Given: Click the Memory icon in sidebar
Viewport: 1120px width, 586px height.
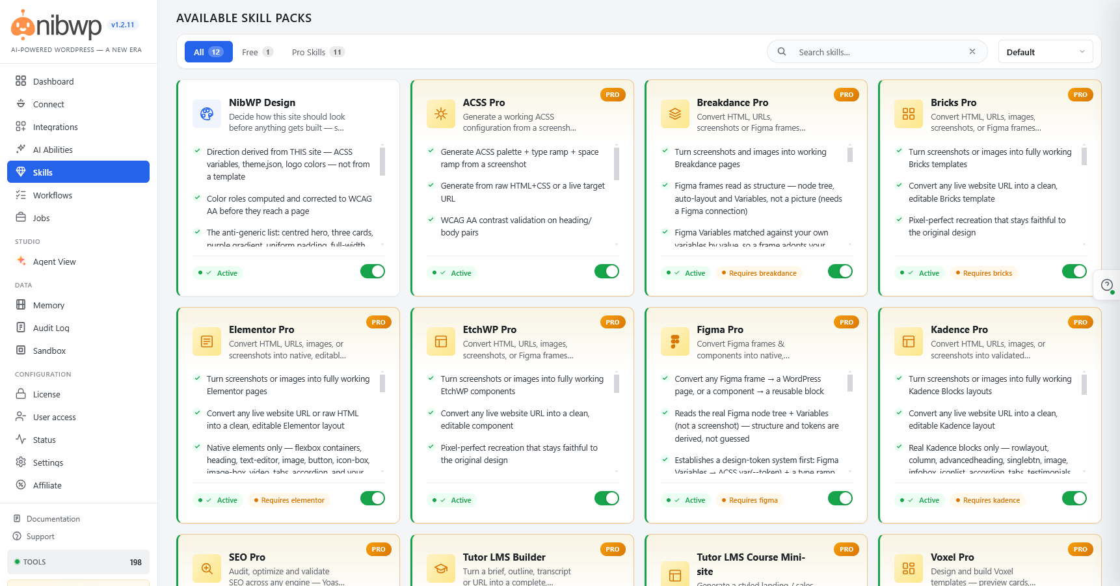Looking at the screenshot, I should 21,305.
